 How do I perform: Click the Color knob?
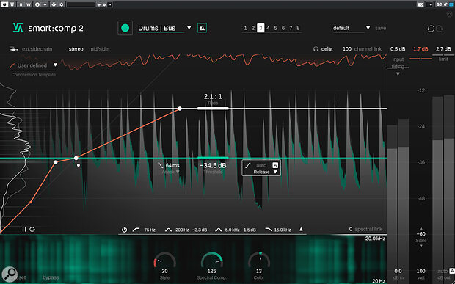(x=259, y=261)
